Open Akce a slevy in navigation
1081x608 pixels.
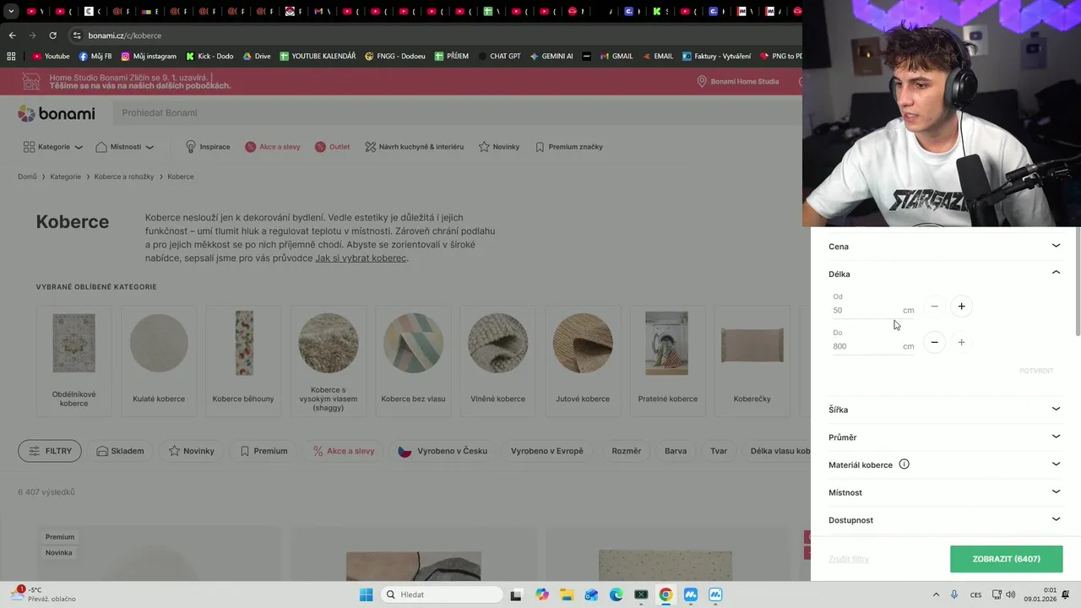(x=273, y=147)
